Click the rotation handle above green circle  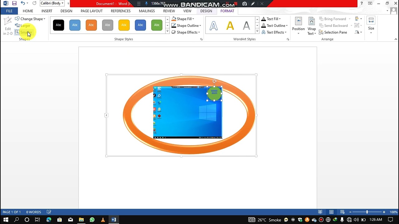tap(214, 81)
